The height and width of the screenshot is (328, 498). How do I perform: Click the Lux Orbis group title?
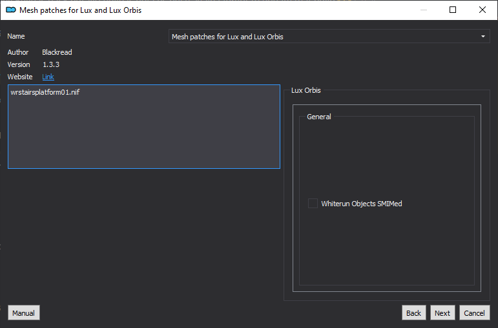[x=306, y=90]
